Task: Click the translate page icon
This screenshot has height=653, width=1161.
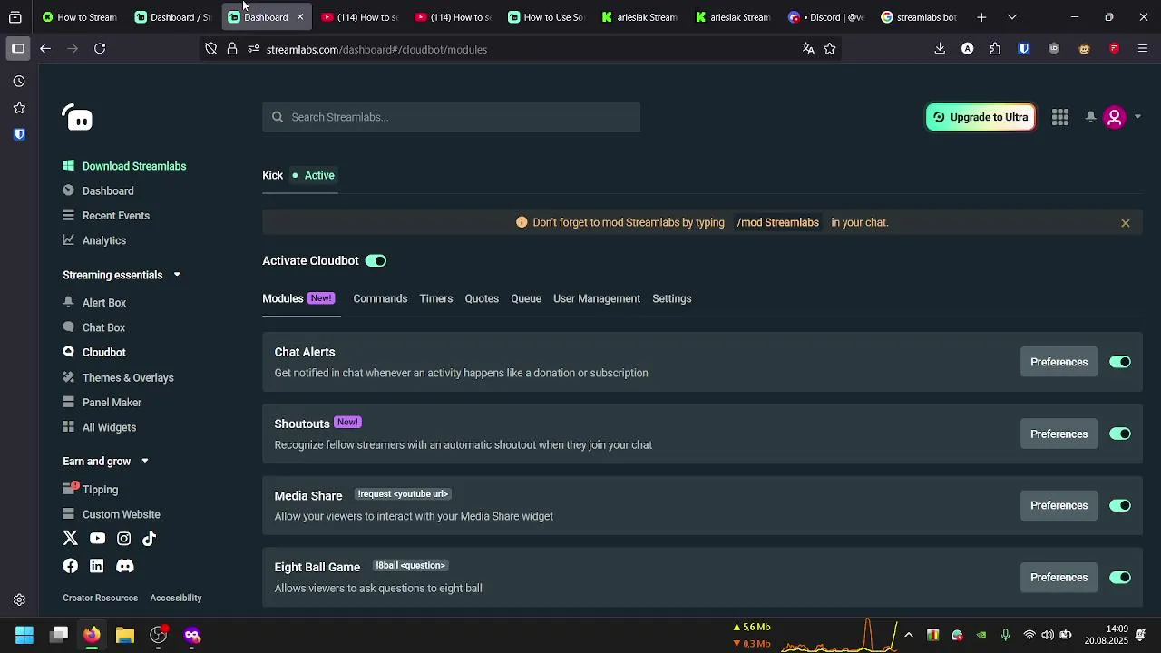Action: tap(808, 49)
